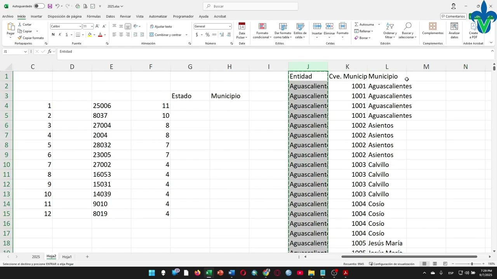Open the Fórmulas ribbon tab
Screen dimensions: 497x279
[94, 16]
